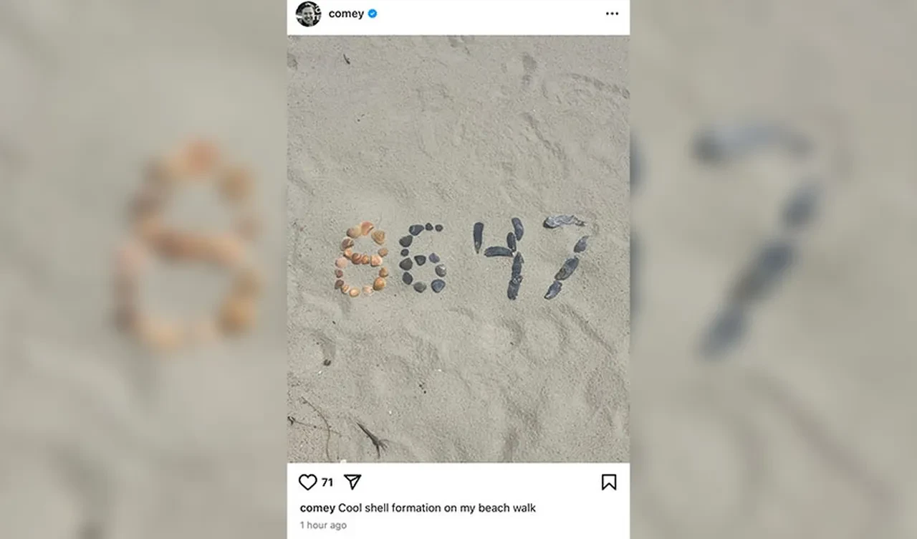Like the post with the heart icon
Screen dimensions: 917x539
point(308,482)
